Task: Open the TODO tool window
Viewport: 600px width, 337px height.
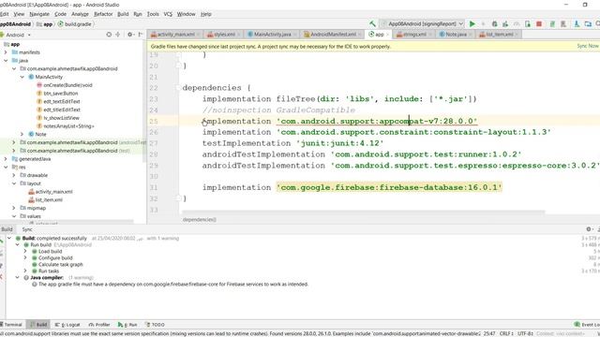Action: [x=155, y=325]
